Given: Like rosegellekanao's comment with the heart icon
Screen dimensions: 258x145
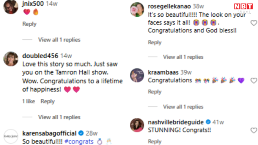Looking at the screenshot, I should click(x=254, y=23).
